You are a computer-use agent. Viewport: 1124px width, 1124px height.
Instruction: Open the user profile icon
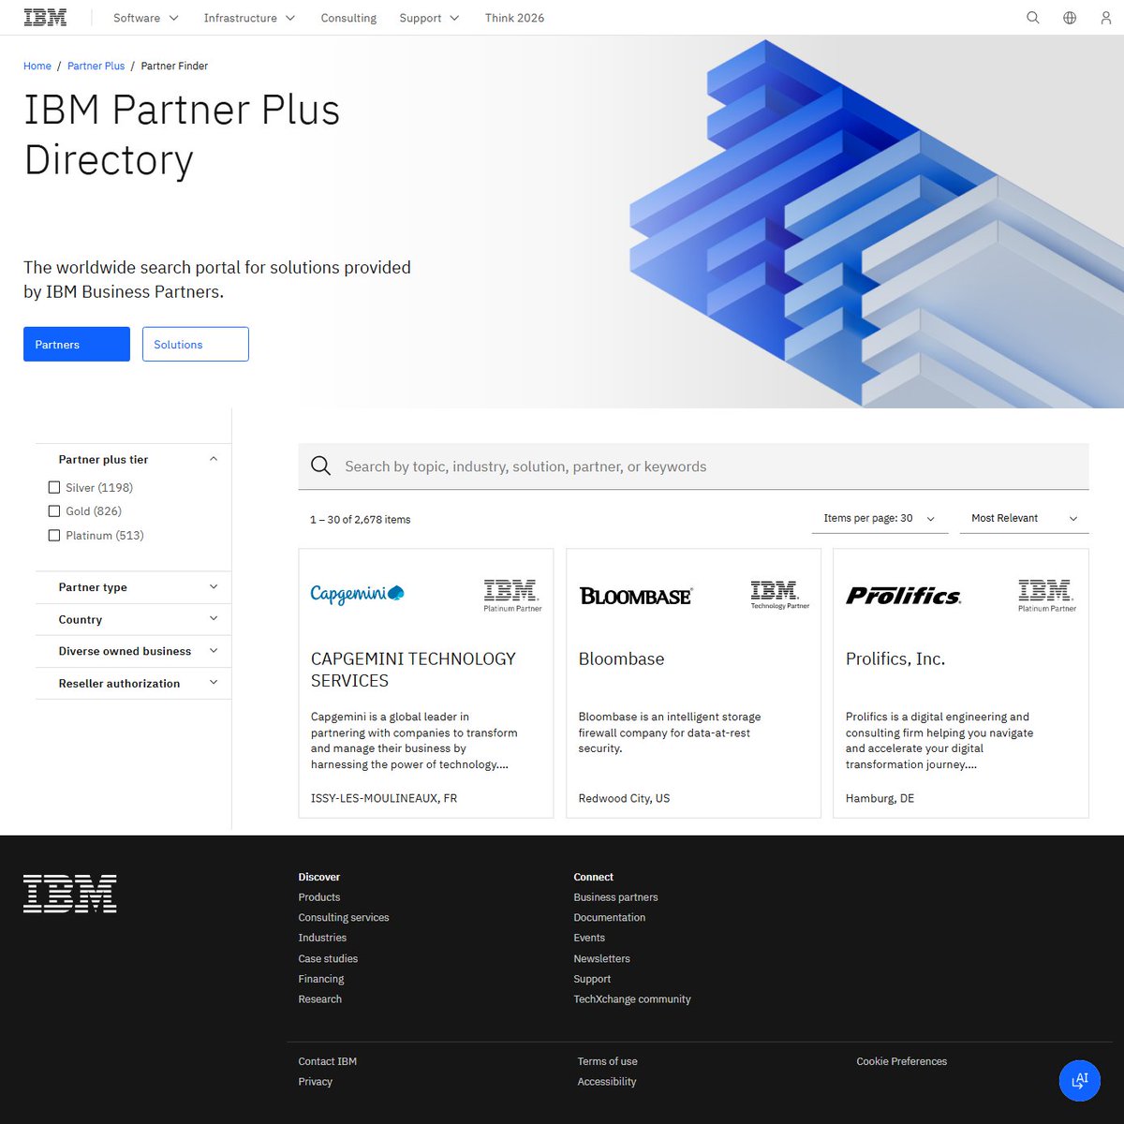1106,18
